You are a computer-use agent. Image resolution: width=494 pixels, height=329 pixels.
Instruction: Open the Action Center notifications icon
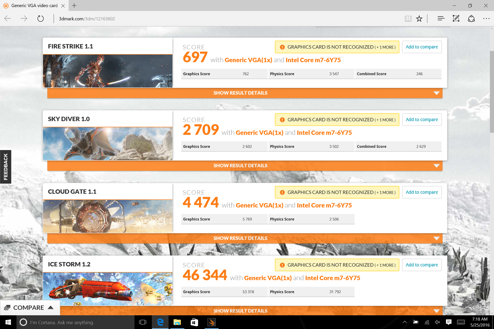tap(449, 322)
